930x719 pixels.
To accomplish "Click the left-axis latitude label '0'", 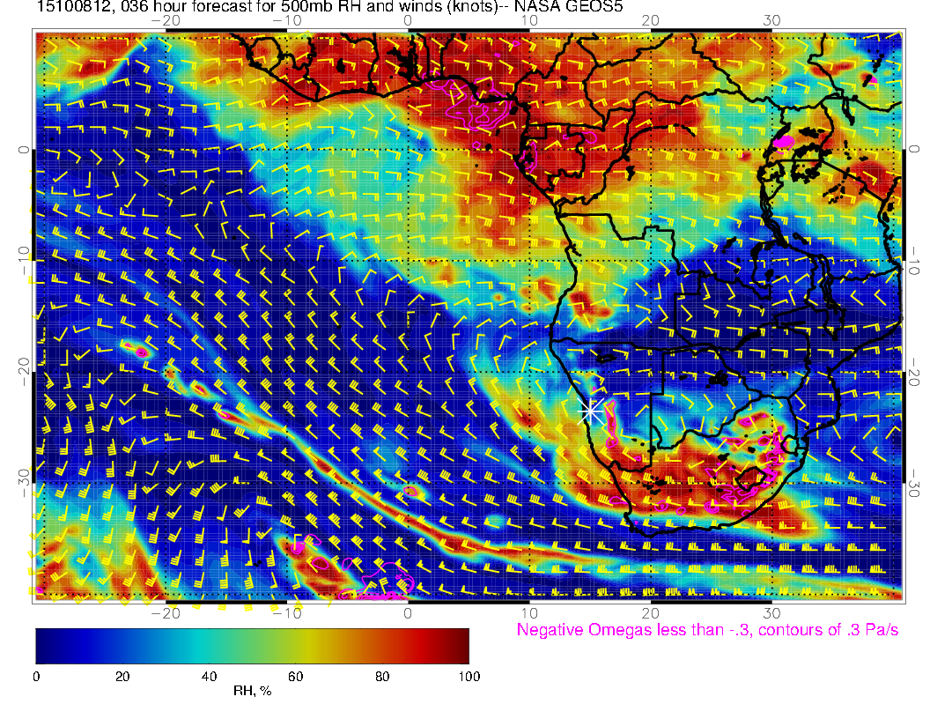I will 23,150.
